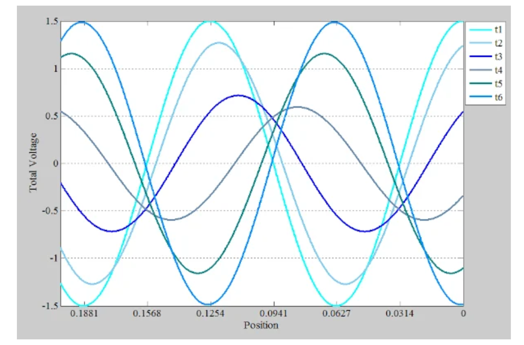Screen dimensions: 524x345
Task: Click the -0.5 y-axis tick label
Action: pyautogui.click(x=50, y=211)
